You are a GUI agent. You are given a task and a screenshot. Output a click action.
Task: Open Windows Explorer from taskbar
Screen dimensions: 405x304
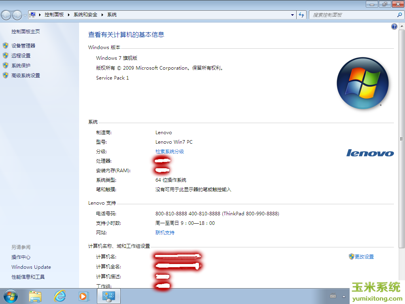(35, 296)
